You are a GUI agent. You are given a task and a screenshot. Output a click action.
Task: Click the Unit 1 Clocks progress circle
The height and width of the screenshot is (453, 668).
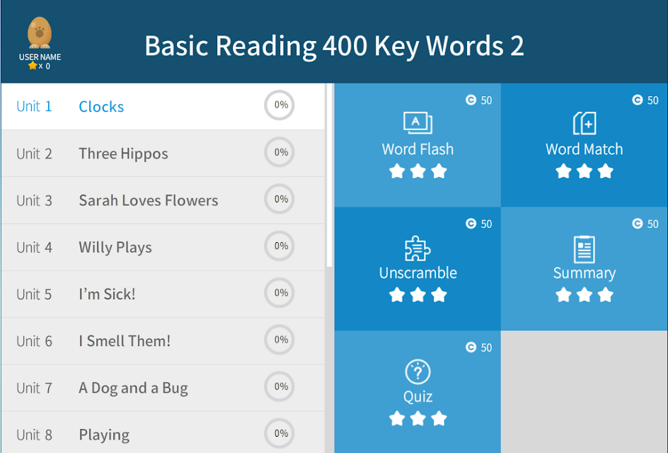pyautogui.click(x=280, y=105)
